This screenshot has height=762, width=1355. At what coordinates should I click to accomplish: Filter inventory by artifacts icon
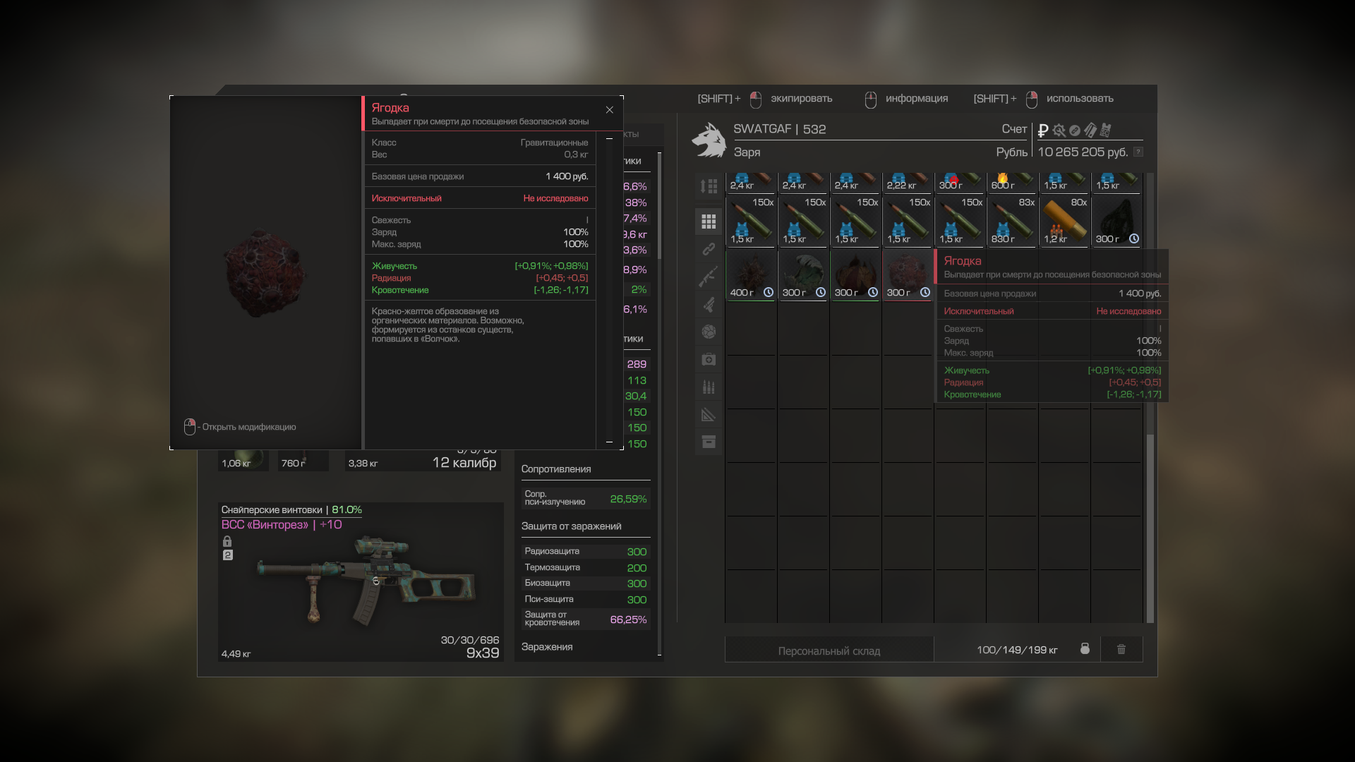click(709, 332)
